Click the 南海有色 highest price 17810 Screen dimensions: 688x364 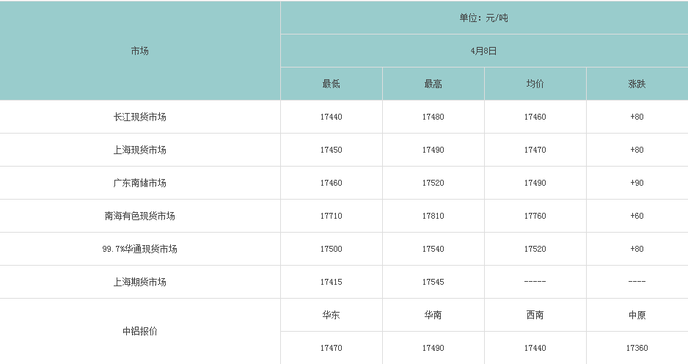[x=433, y=216]
